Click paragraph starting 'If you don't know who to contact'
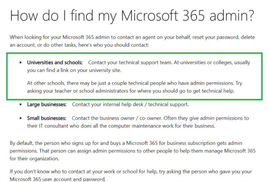 131,175
